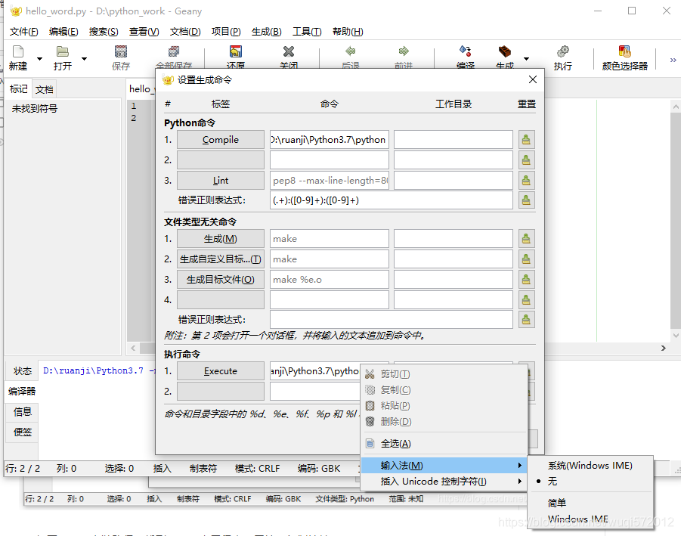This screenshot has height=536, width=681.
Task: Click the Compile label button
Action: (x=221, y=140)
